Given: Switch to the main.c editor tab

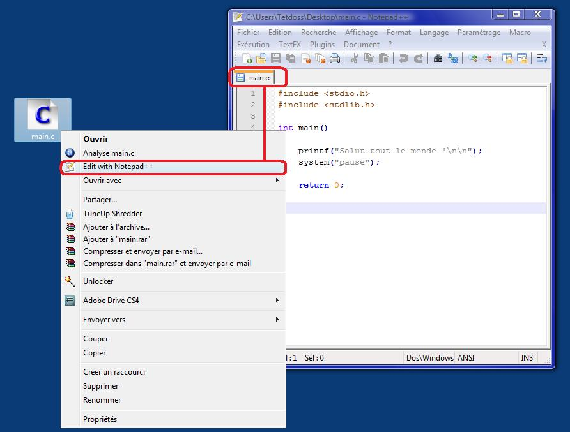Looking at the screenshot, I should (254, 78).
